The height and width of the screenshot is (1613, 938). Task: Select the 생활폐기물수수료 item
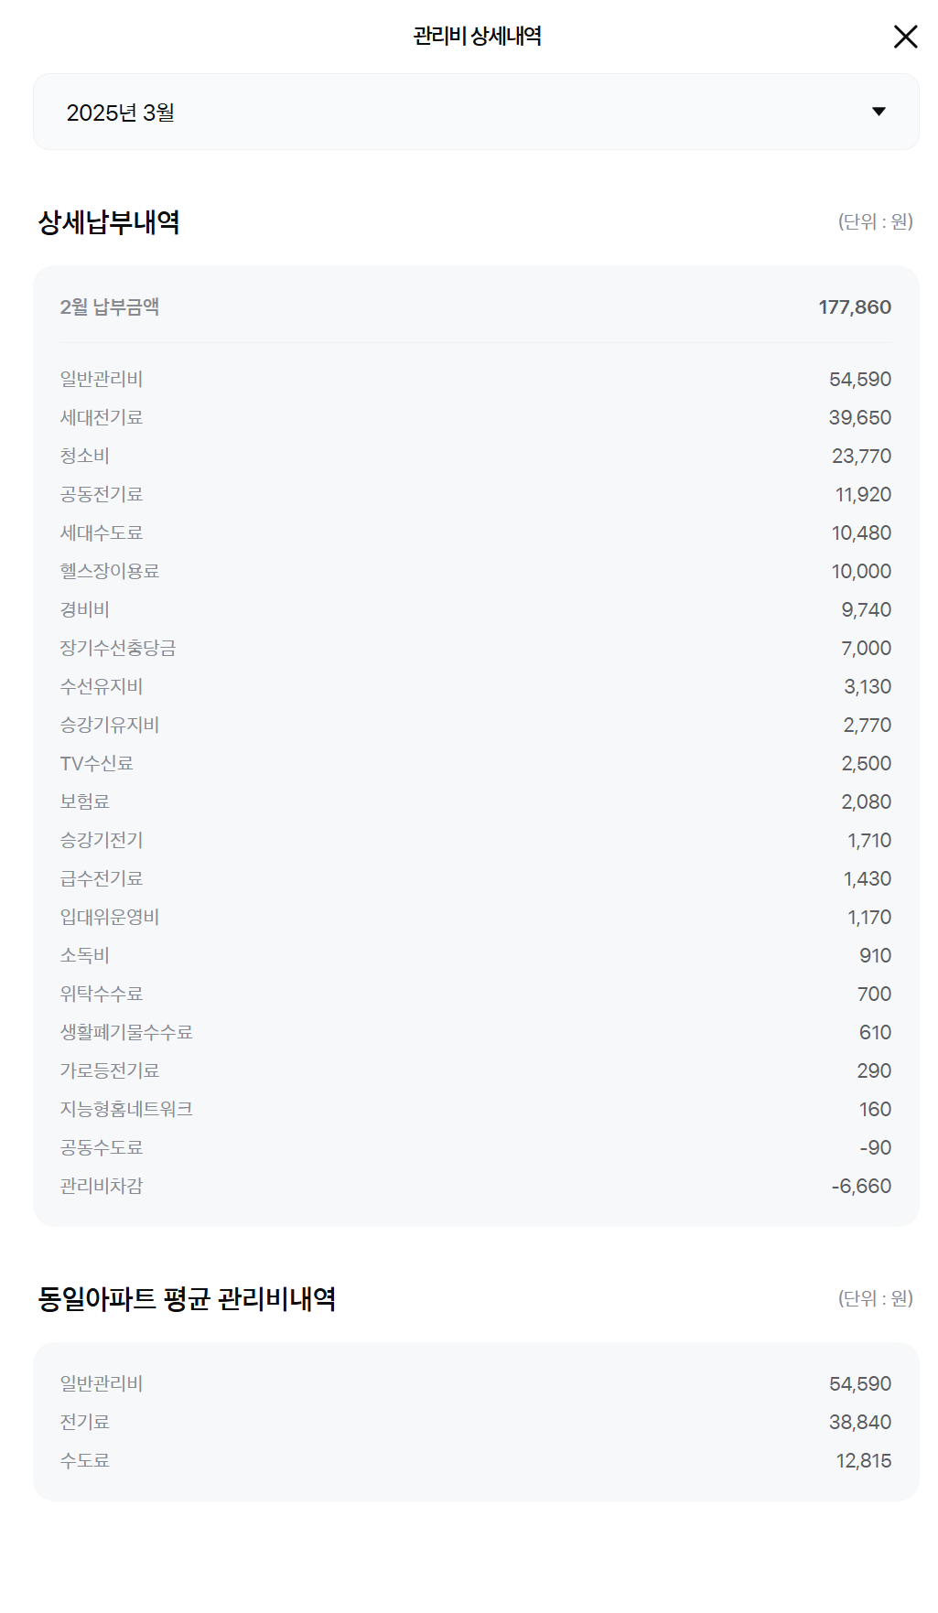(x=476, y=1032)
